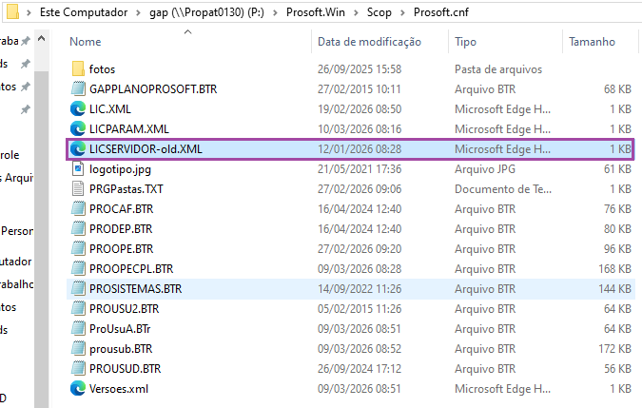The image size is (642, 408).
Task: Click the 168 KB size of PROOPECPL.BTR
Action: click(614, 269)
